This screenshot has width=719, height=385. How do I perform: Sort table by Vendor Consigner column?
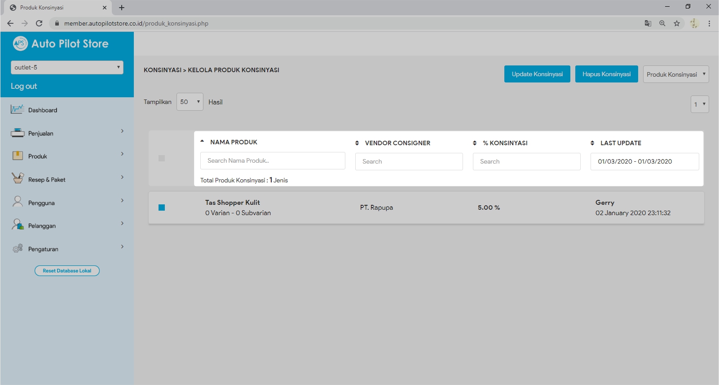tap(357, 143)
